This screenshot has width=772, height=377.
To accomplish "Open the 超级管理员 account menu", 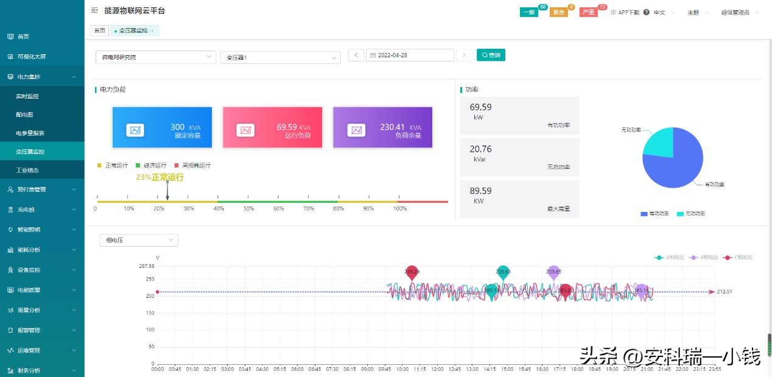I will click(737, 12).
